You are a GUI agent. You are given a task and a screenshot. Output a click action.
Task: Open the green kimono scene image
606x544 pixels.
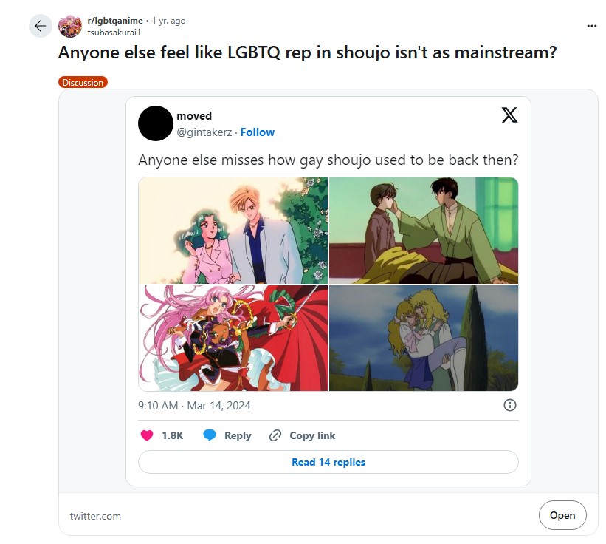click(424, 231)
